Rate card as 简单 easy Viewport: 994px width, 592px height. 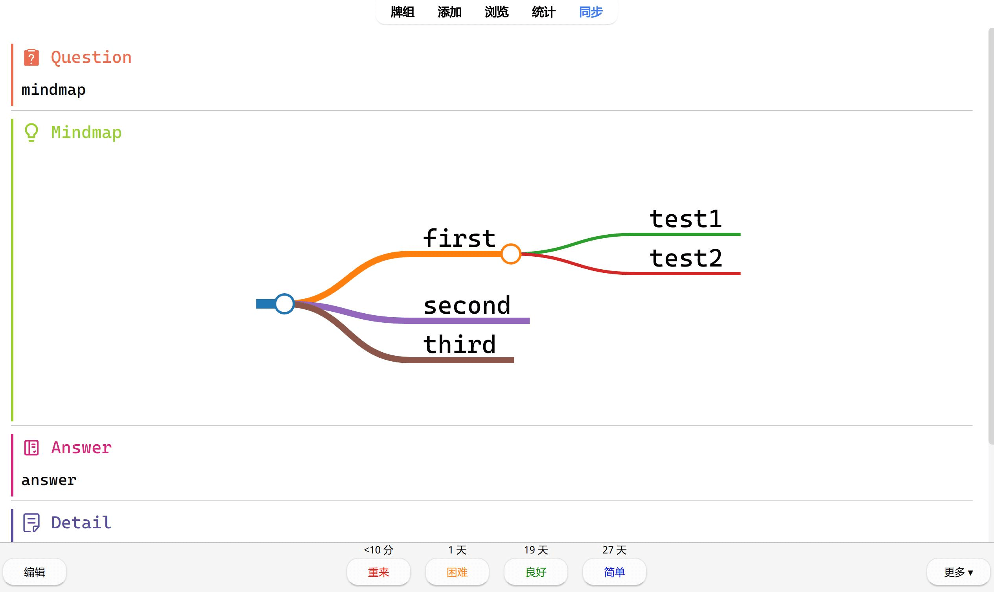[x=614, y=572]
